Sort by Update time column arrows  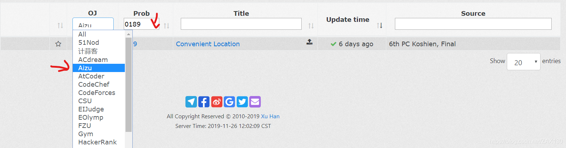coord(379,25)
